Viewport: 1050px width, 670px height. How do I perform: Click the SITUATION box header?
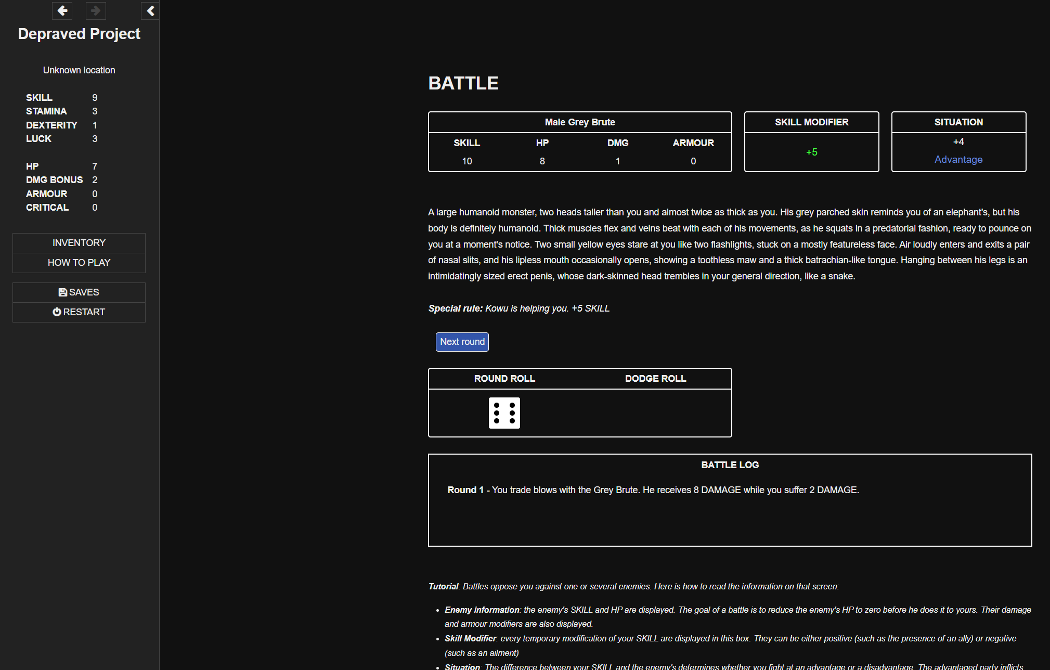(x=958, y=122)
